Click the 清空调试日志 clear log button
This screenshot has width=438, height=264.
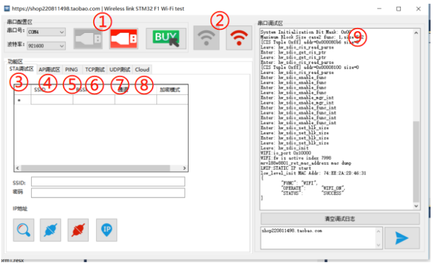(x=340, y=219)
